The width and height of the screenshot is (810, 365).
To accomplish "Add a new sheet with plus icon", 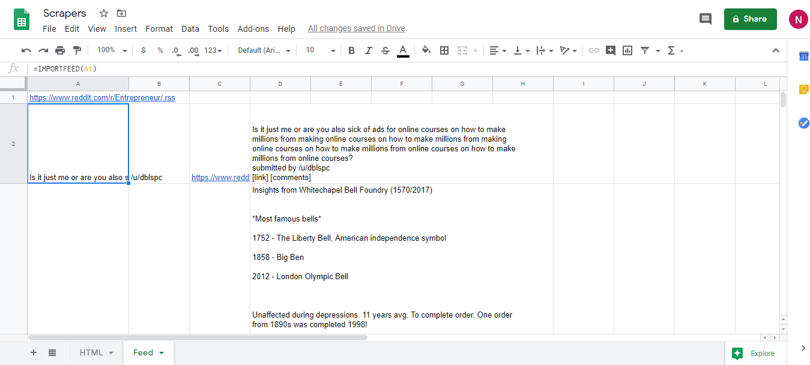I will pos(34,353).
